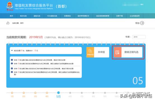Select the highlighted 5月 timeline marker
The image size is (155, 101).
click(58, 93)
